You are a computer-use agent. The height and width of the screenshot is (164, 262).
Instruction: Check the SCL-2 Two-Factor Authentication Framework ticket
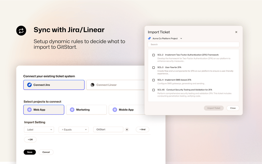(154, 55)
